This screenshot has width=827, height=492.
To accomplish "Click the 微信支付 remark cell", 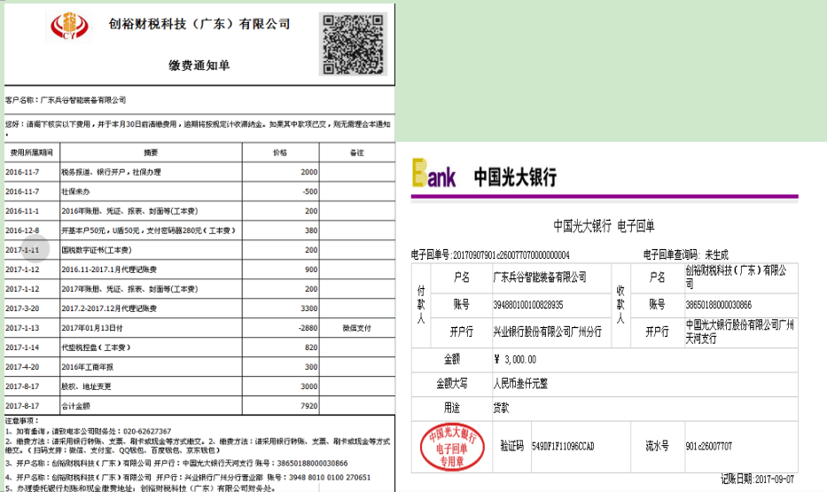I will (355, 328).
